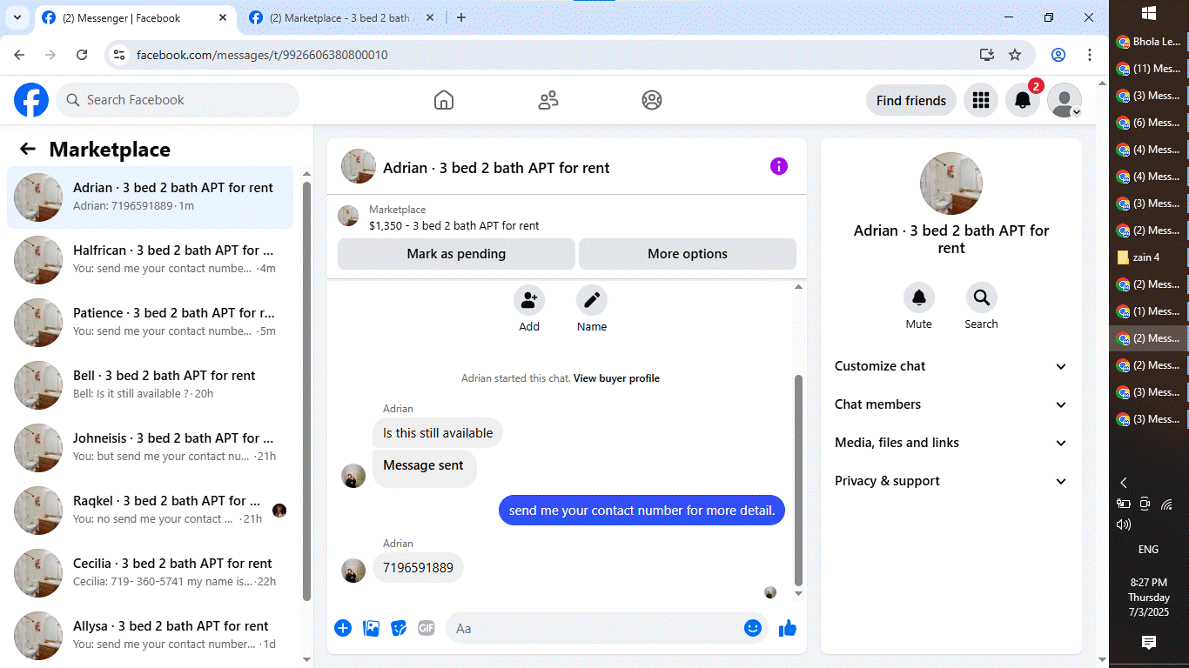Viewport: 1189px width, 668px height.
Task: Click the Aa message input field
Action: (x=607, y=628)
